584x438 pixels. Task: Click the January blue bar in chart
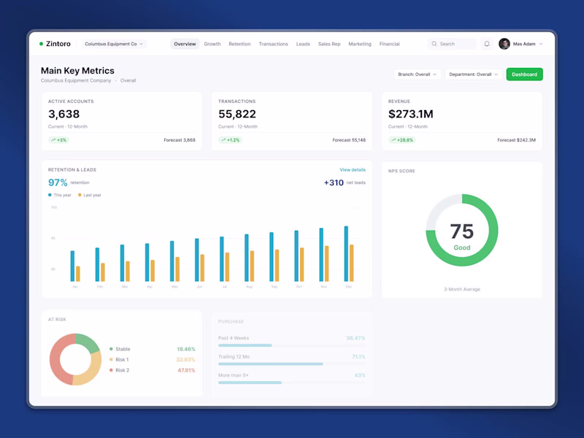[72, 266]
